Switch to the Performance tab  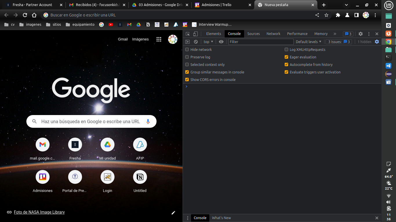click(297, 34)
